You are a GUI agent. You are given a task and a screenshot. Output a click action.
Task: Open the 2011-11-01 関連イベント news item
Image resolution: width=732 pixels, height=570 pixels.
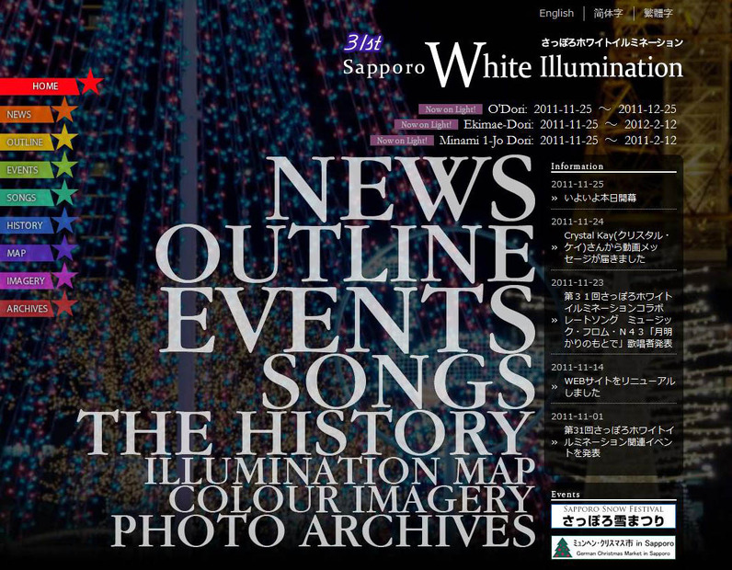pos(619,441)
